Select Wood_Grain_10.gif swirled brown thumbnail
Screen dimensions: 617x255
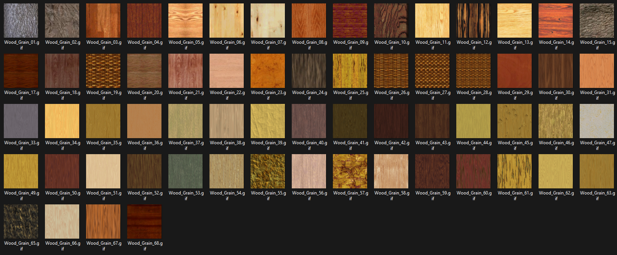(391, 21)
